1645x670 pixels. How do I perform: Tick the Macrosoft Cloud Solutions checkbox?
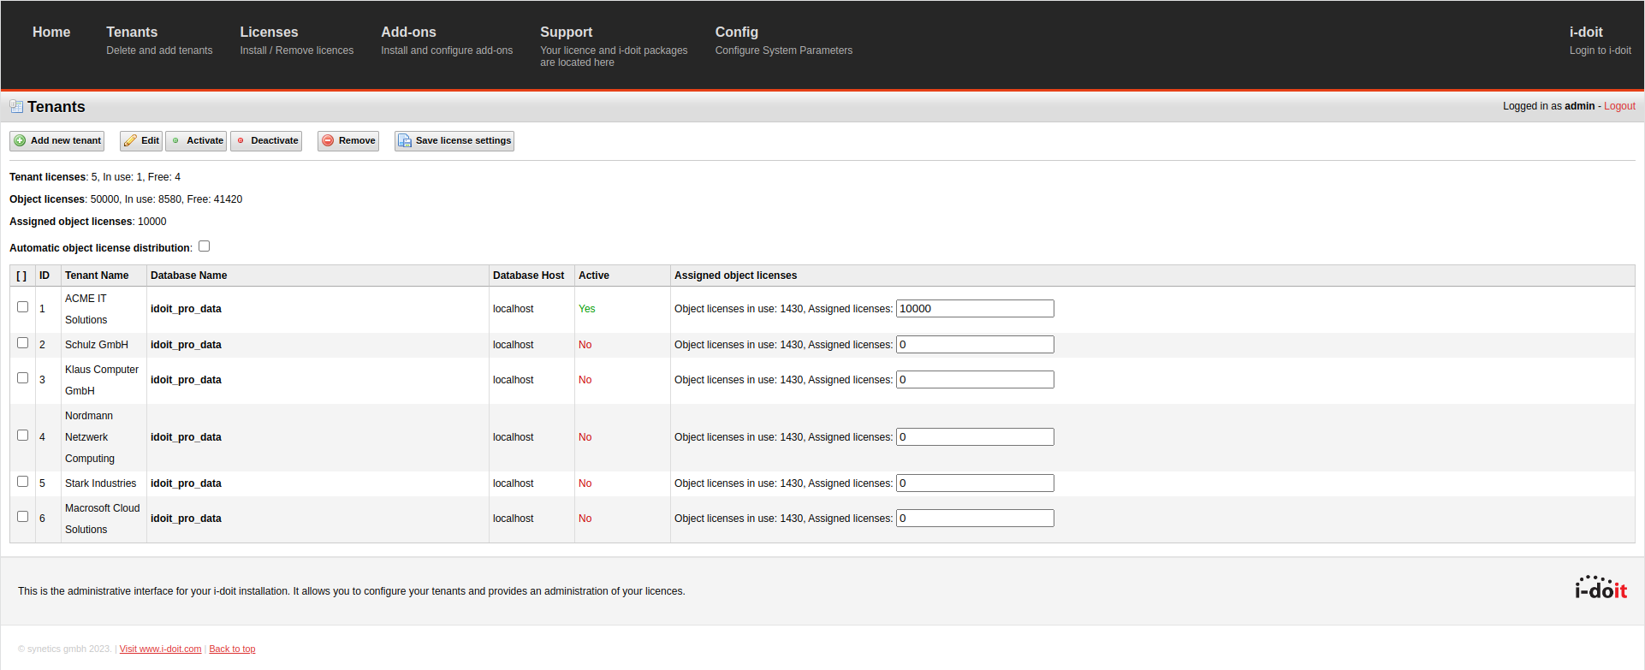coord(23,517)
